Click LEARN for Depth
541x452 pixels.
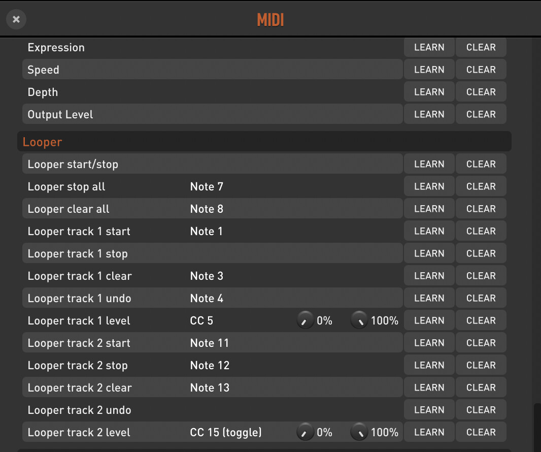tap(429, 92)
